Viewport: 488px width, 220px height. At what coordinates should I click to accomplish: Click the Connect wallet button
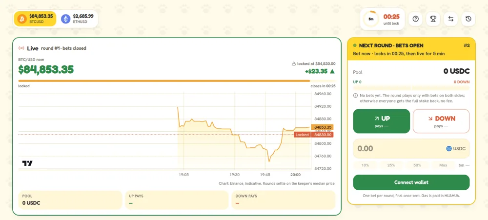(411, 182)
